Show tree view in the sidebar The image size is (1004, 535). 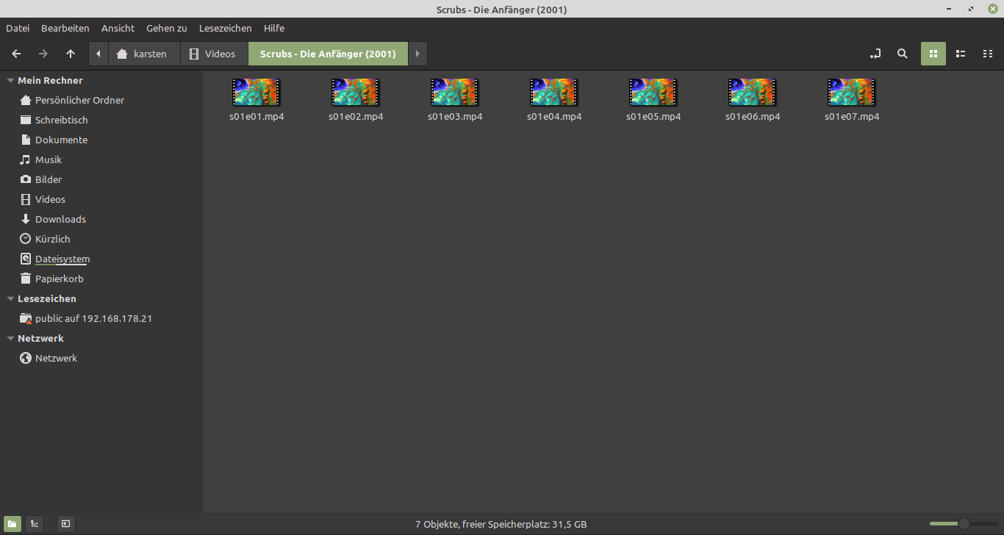(34, 524)
